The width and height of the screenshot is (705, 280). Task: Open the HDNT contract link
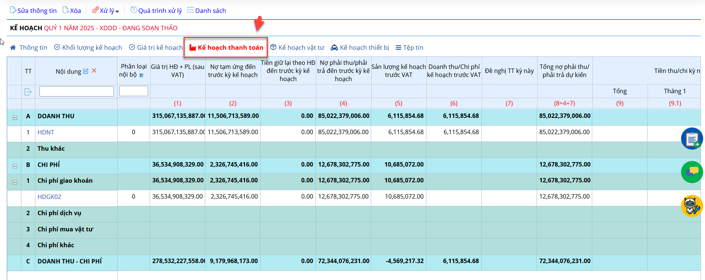pos(46,132)
